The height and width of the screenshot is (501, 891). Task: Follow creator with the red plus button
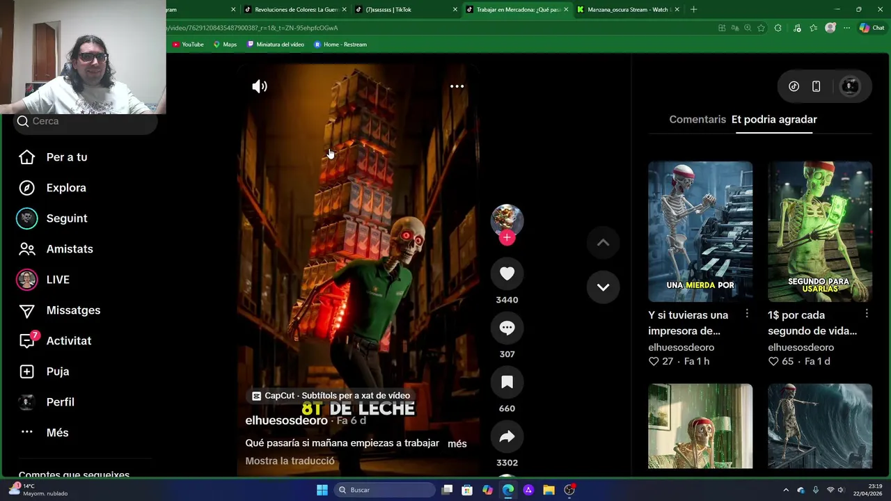[x=507, y=237]
